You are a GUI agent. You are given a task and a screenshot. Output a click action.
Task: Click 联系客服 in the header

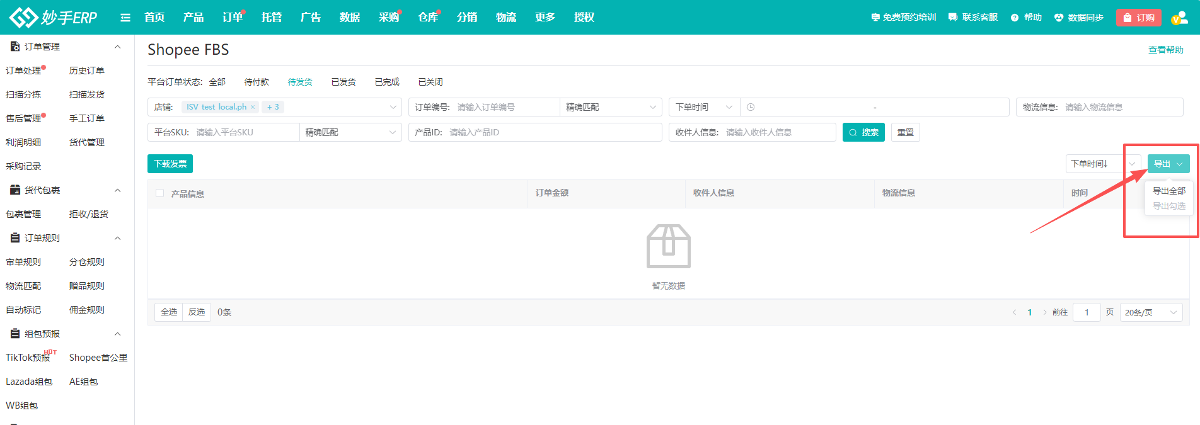973,18
